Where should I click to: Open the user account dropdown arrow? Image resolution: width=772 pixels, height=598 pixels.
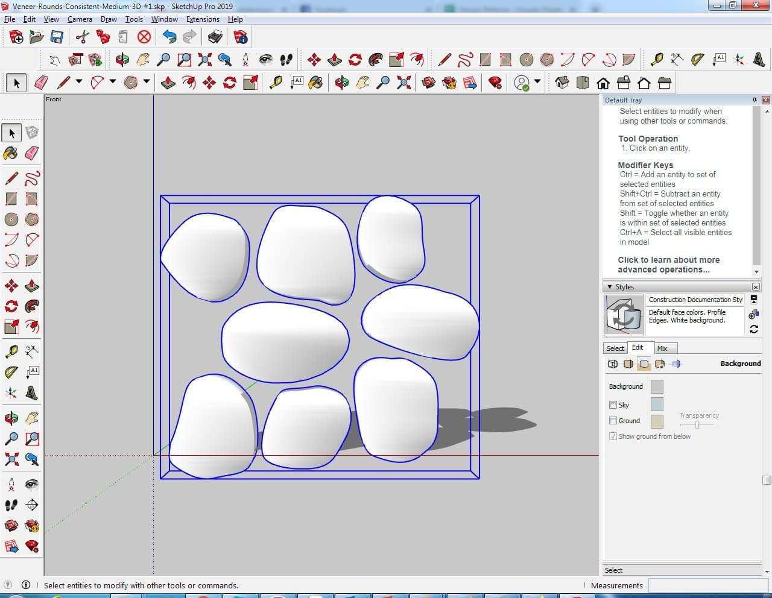537,82
